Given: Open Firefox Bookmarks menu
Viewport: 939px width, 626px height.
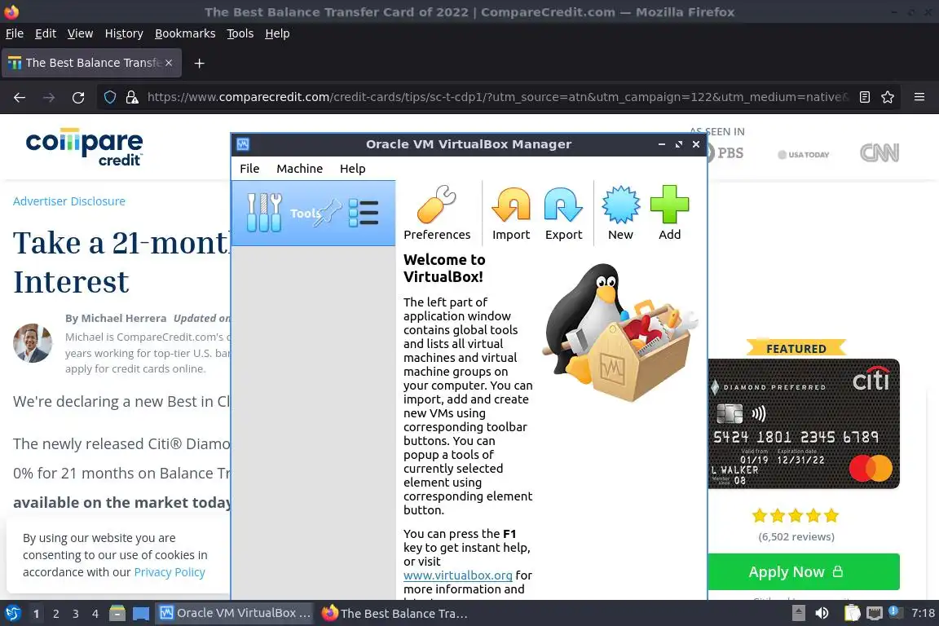Looking at the screenshot, I should point(185,33).
